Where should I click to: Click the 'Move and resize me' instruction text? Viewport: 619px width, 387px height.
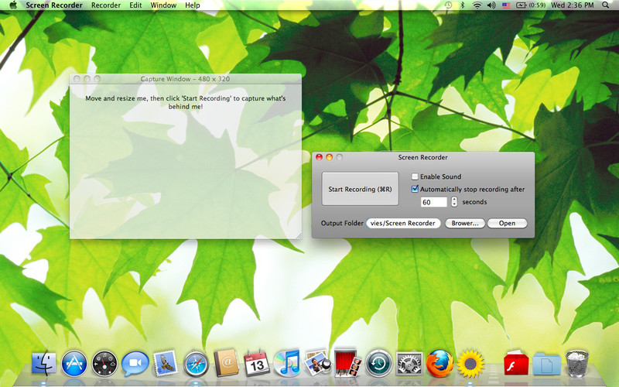click(x=186, y=102)
